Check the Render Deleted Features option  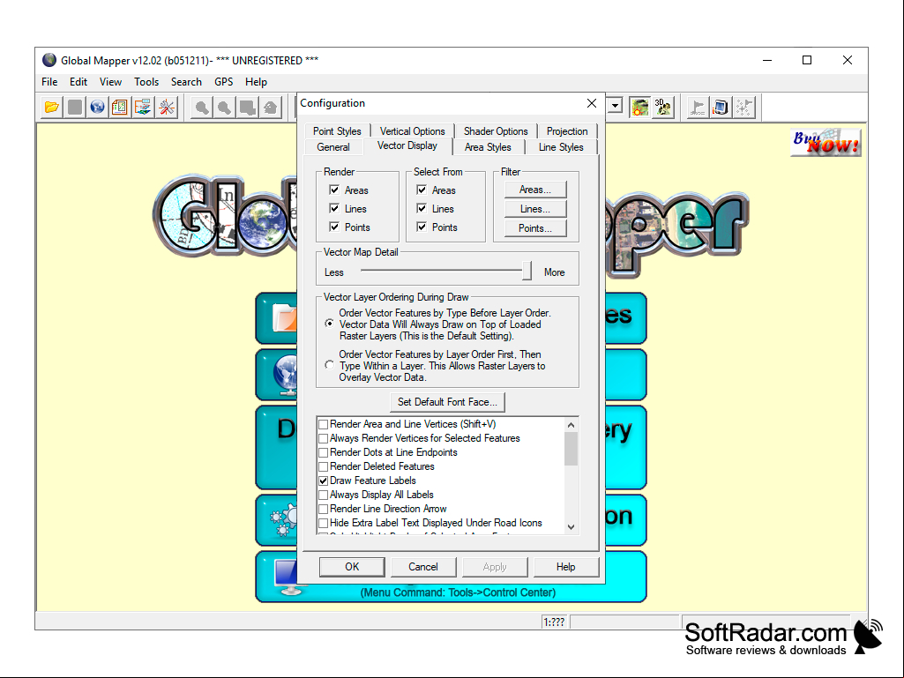(x=324, y=466)
